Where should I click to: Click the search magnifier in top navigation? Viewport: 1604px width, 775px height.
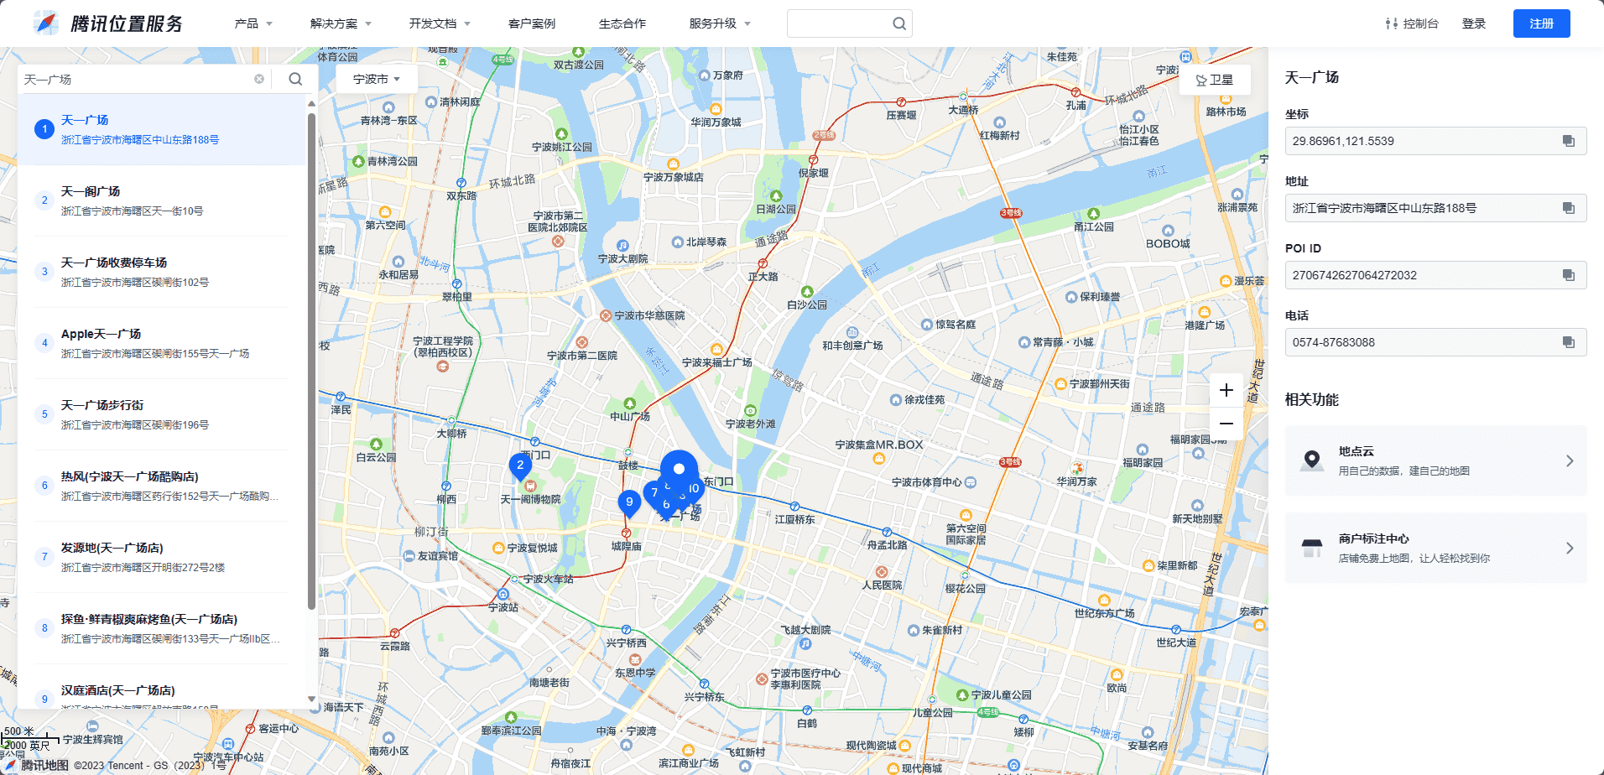tap(899, 23)
